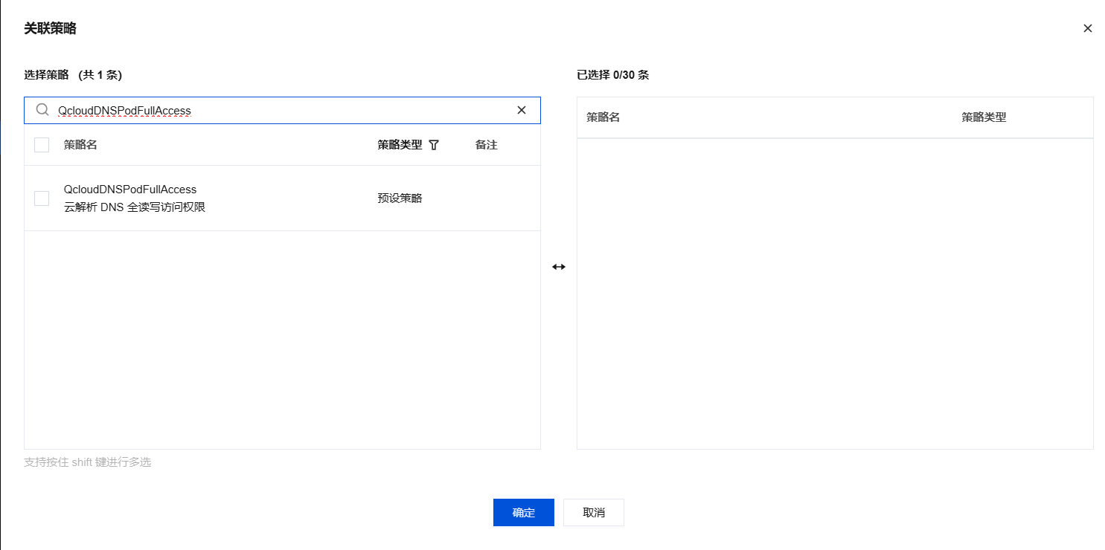Click the transfer arrows between lists

pos(559,267)
